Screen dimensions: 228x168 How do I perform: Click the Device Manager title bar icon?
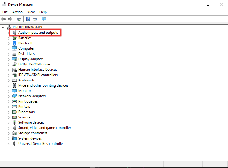(x=4, y=4)
